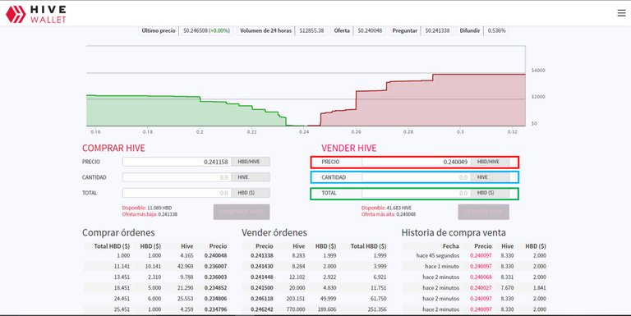Select the sell order priced 0.246118
This screenshot has height=316, width=631.
pos(315,299)
